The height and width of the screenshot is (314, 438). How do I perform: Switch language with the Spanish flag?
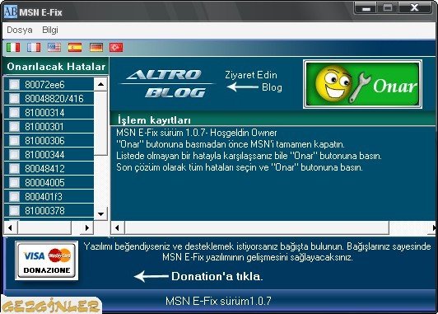75,47
